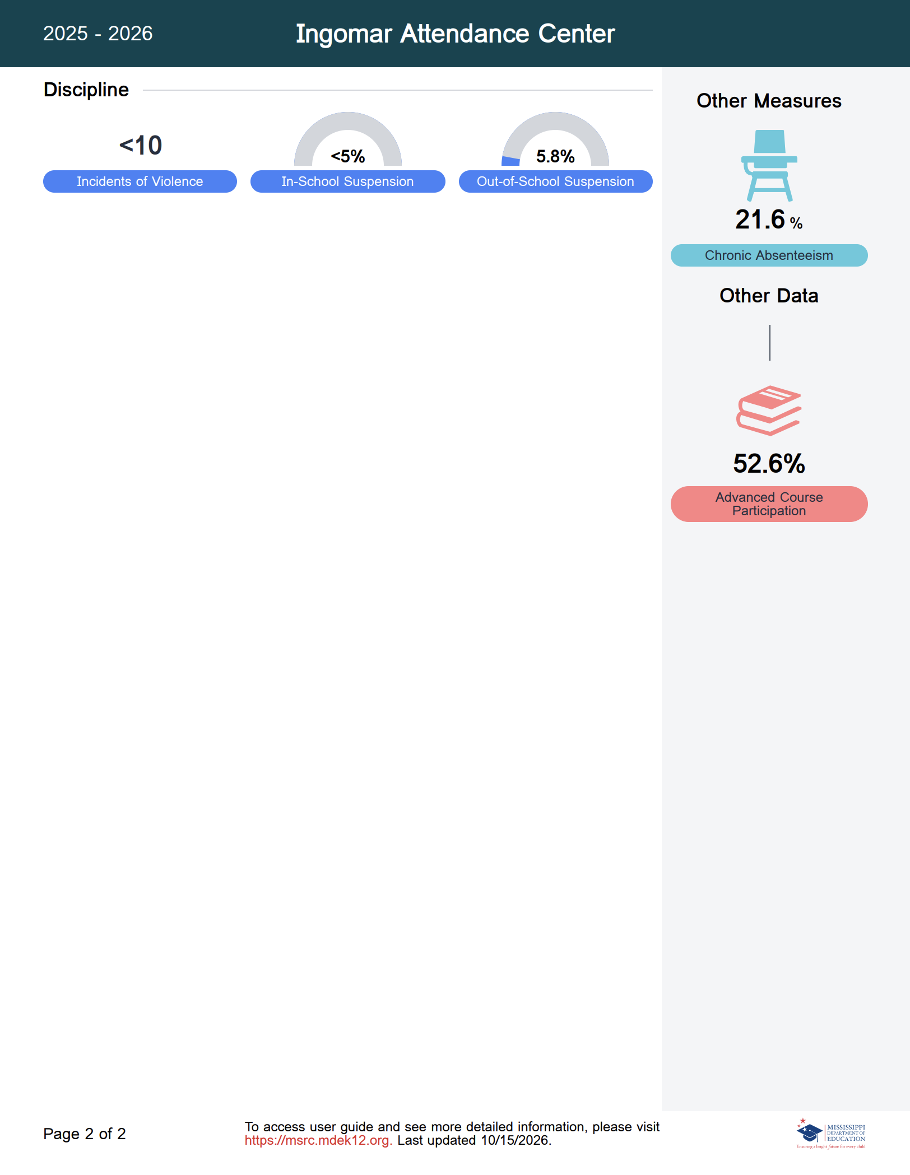Click the In-School Suspension label

click(348, 181)
